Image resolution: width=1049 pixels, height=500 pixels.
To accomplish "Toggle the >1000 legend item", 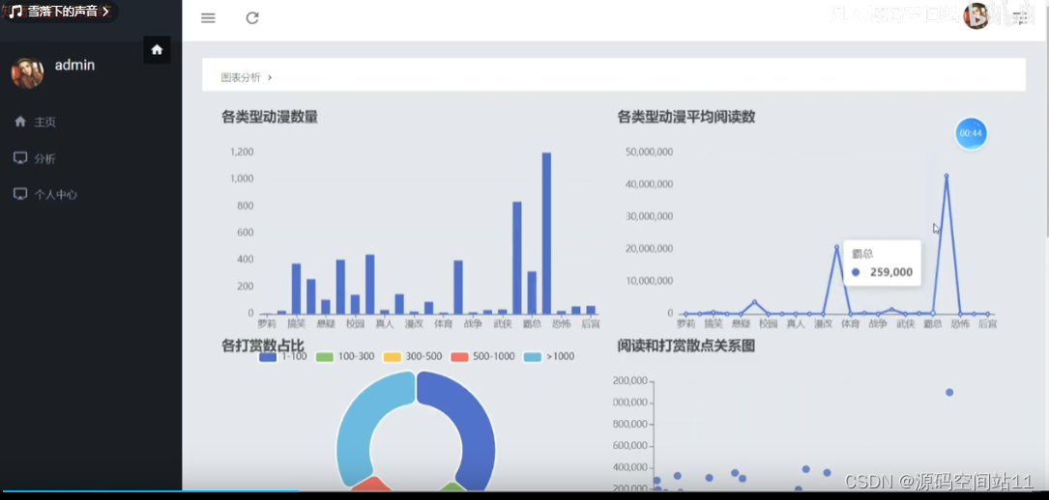I will coord(549,356).
